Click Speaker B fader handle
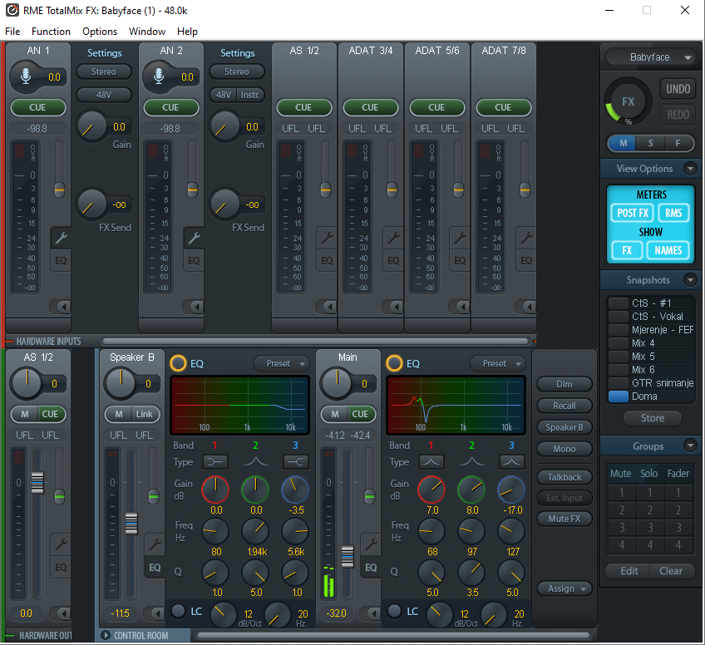The width and height of the screenshot is (705, 645). (131, 523)
